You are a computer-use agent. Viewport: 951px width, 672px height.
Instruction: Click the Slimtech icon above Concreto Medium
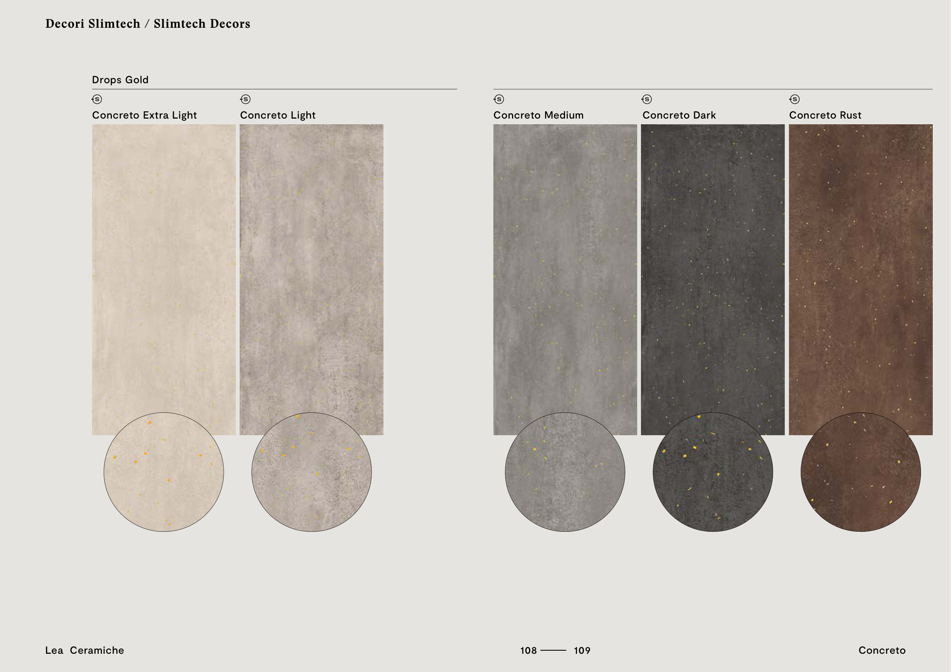pos(499,99)
